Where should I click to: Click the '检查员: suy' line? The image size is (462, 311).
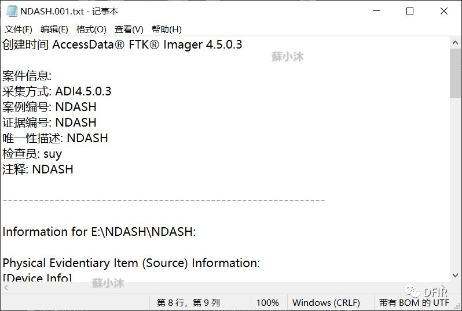32,154
